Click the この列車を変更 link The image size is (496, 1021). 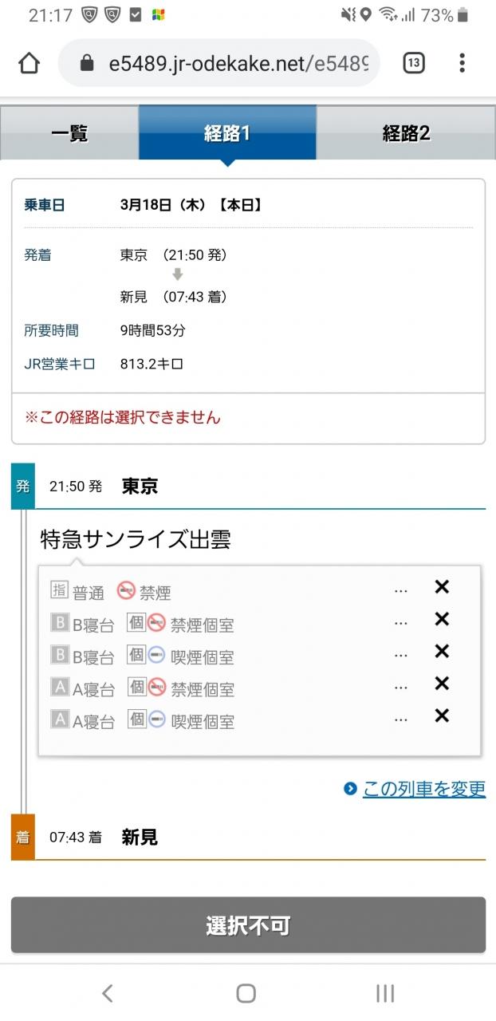pyautogui.click(x=423, y=789)
